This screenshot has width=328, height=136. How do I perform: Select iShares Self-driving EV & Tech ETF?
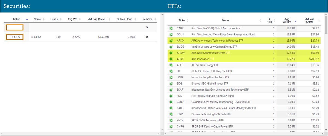click(x=211, y=114)
